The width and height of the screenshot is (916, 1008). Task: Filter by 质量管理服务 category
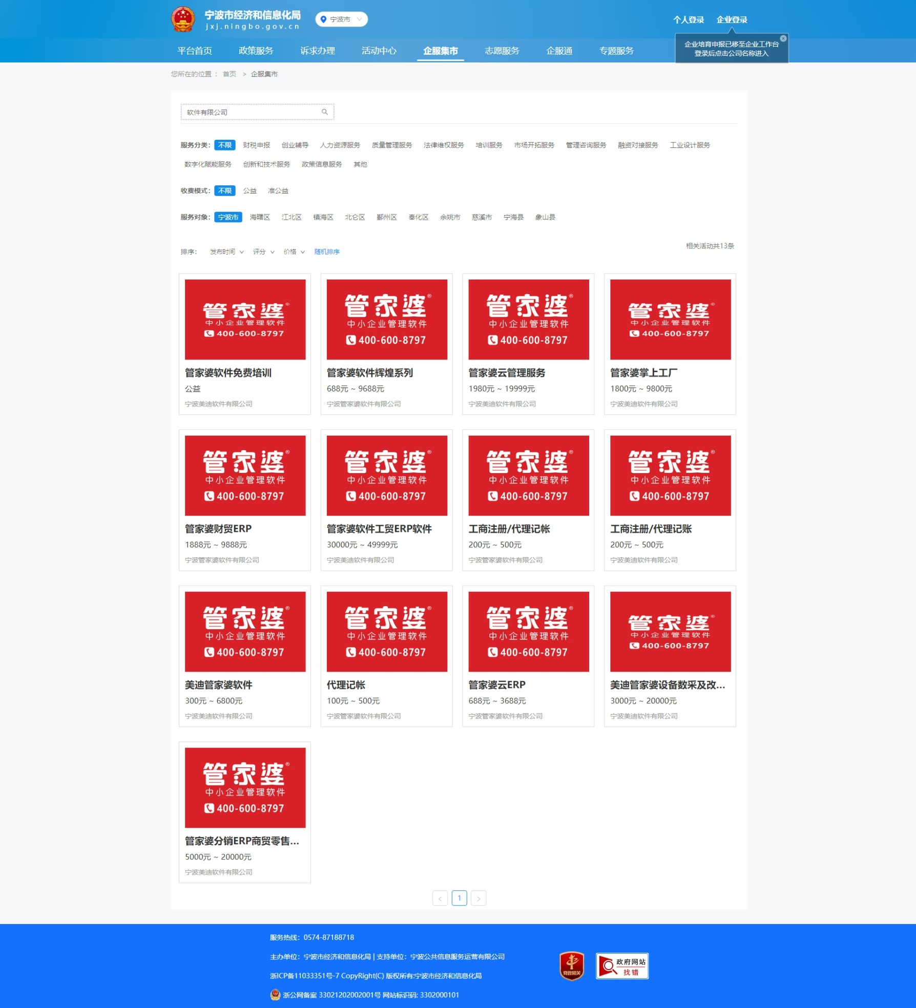(x=392, y=145)
